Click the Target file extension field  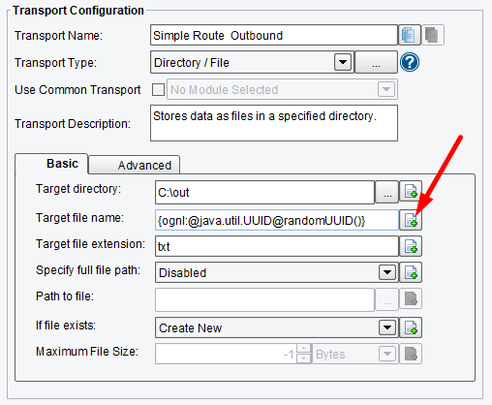277,246
